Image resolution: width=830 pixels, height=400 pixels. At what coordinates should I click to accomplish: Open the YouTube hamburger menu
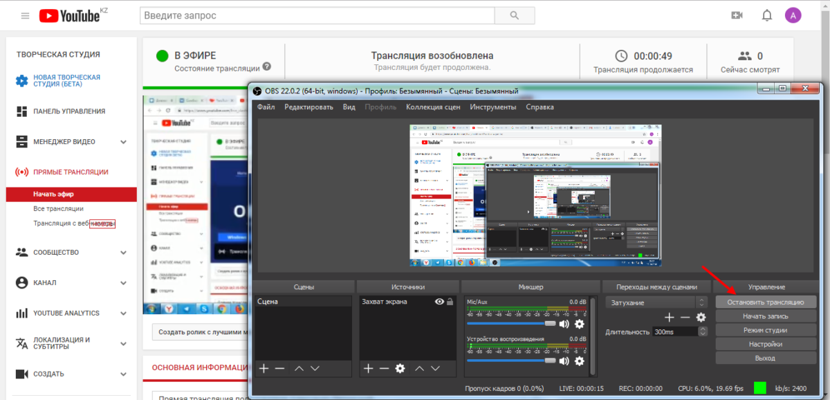point(25,15)
